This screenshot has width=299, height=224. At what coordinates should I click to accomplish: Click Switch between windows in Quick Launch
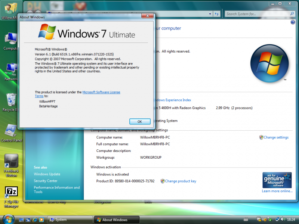click(x=28, y=220)
